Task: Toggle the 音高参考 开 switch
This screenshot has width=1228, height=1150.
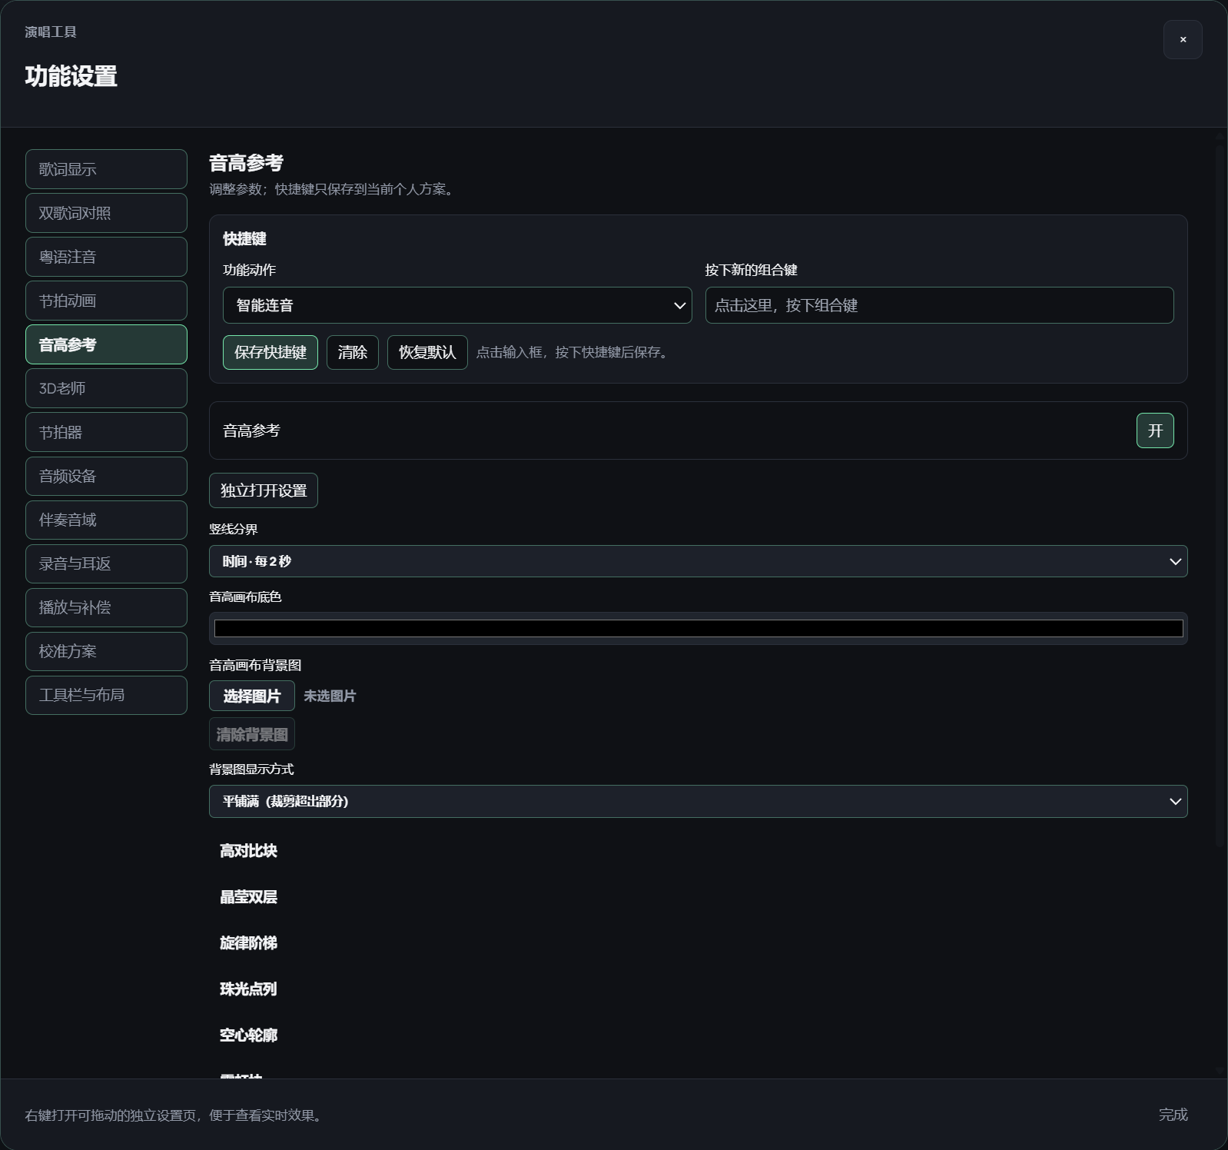Action: coord(1155,430)
